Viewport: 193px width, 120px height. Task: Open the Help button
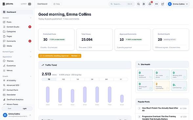click(57, 4)
